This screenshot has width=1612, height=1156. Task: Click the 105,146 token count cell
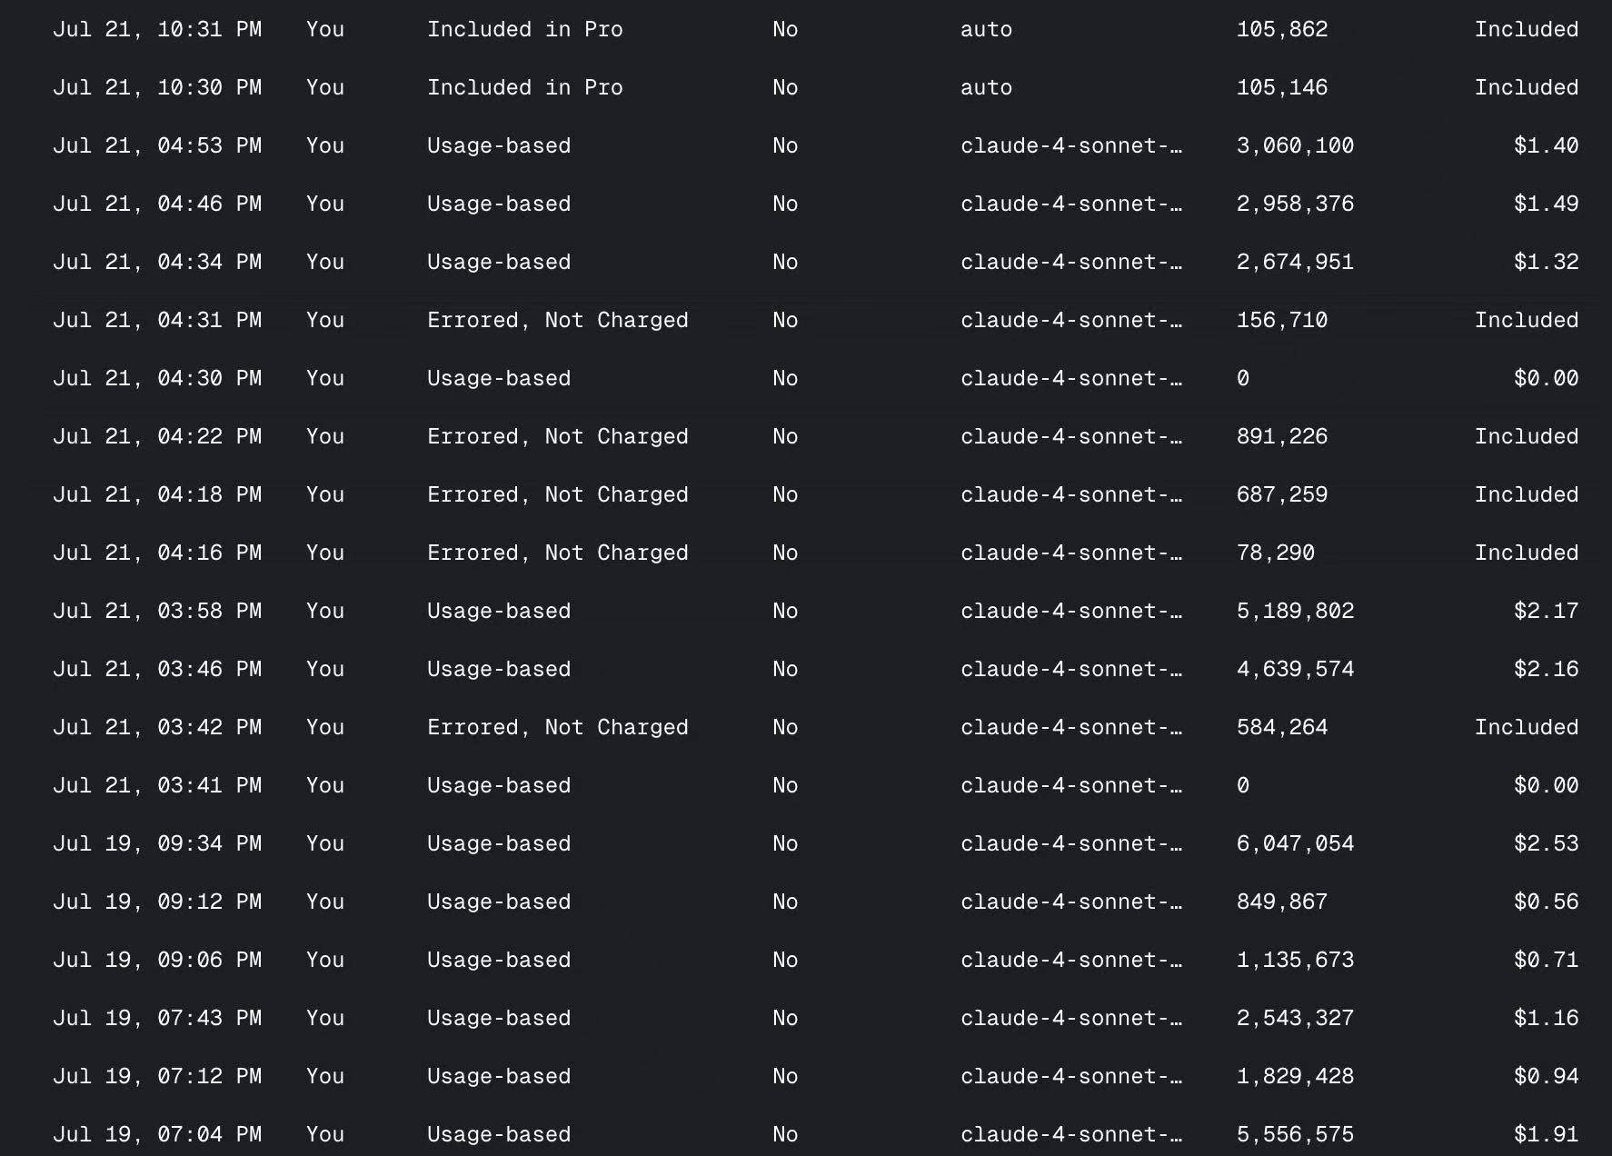click(x=1282, y=87)
